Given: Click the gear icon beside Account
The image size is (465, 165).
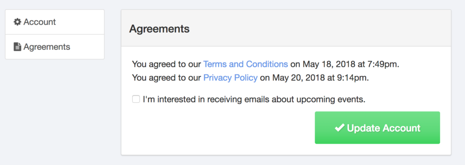Looking at the screenshot, I should pyautogui.click(x=18, y=22).
